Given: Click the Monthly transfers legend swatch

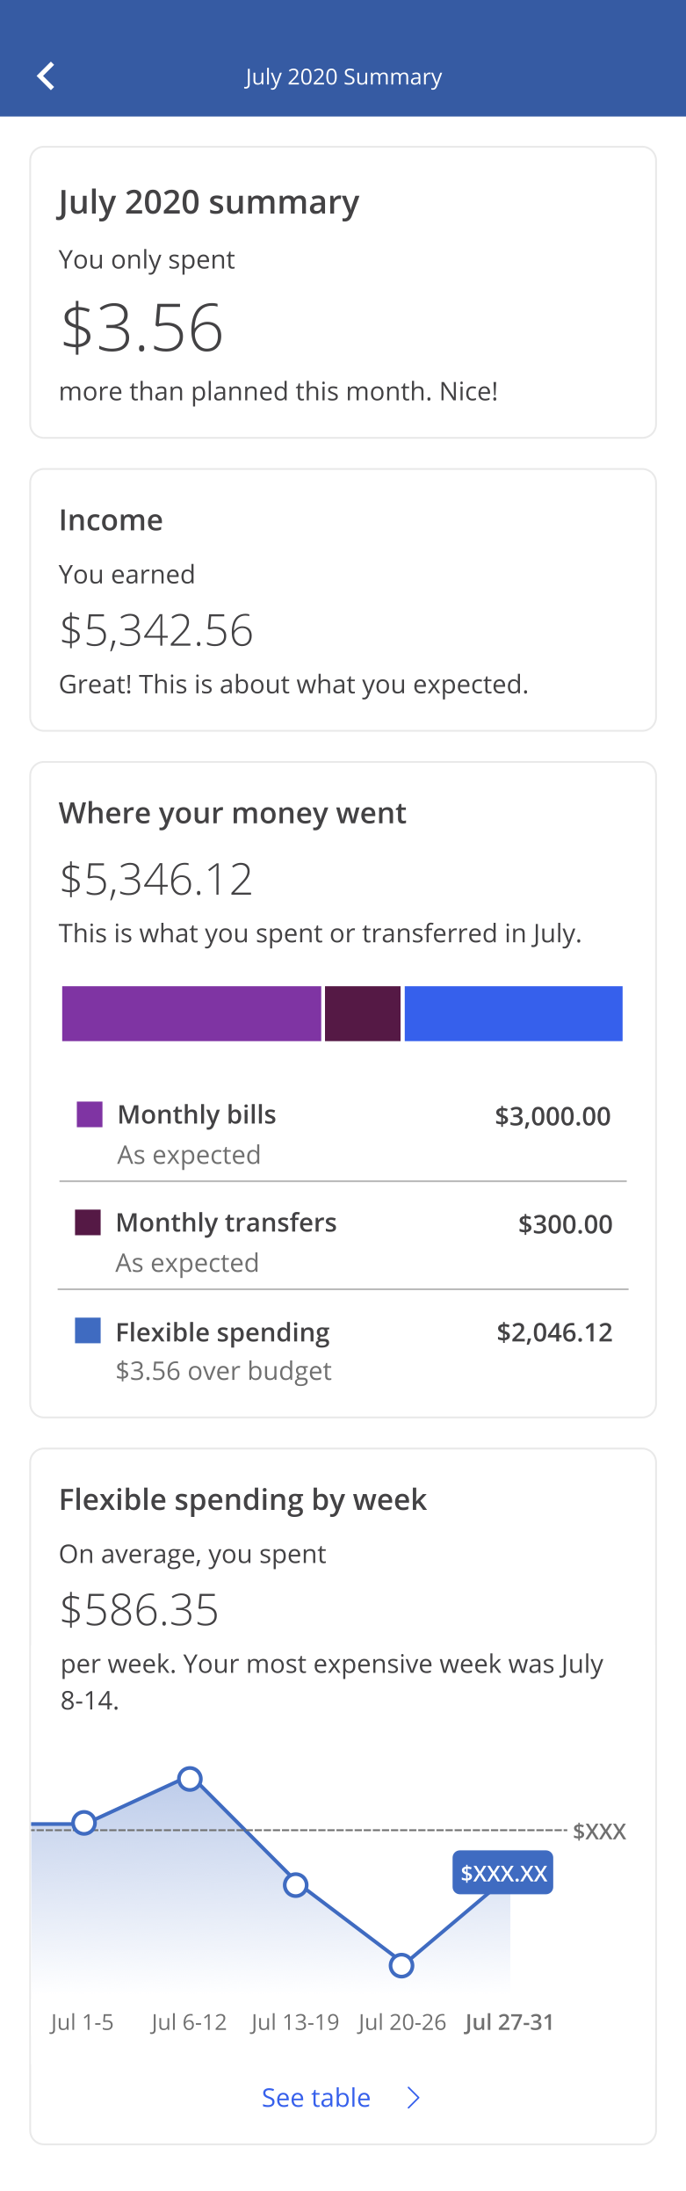Looking at the screenshot, I should tap(88, 1222).
